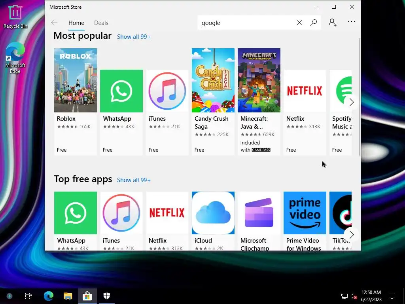Select the Microsoft Edge desktop shortcut
Viewport: 405px width, 304px height.
coord(15,58)
